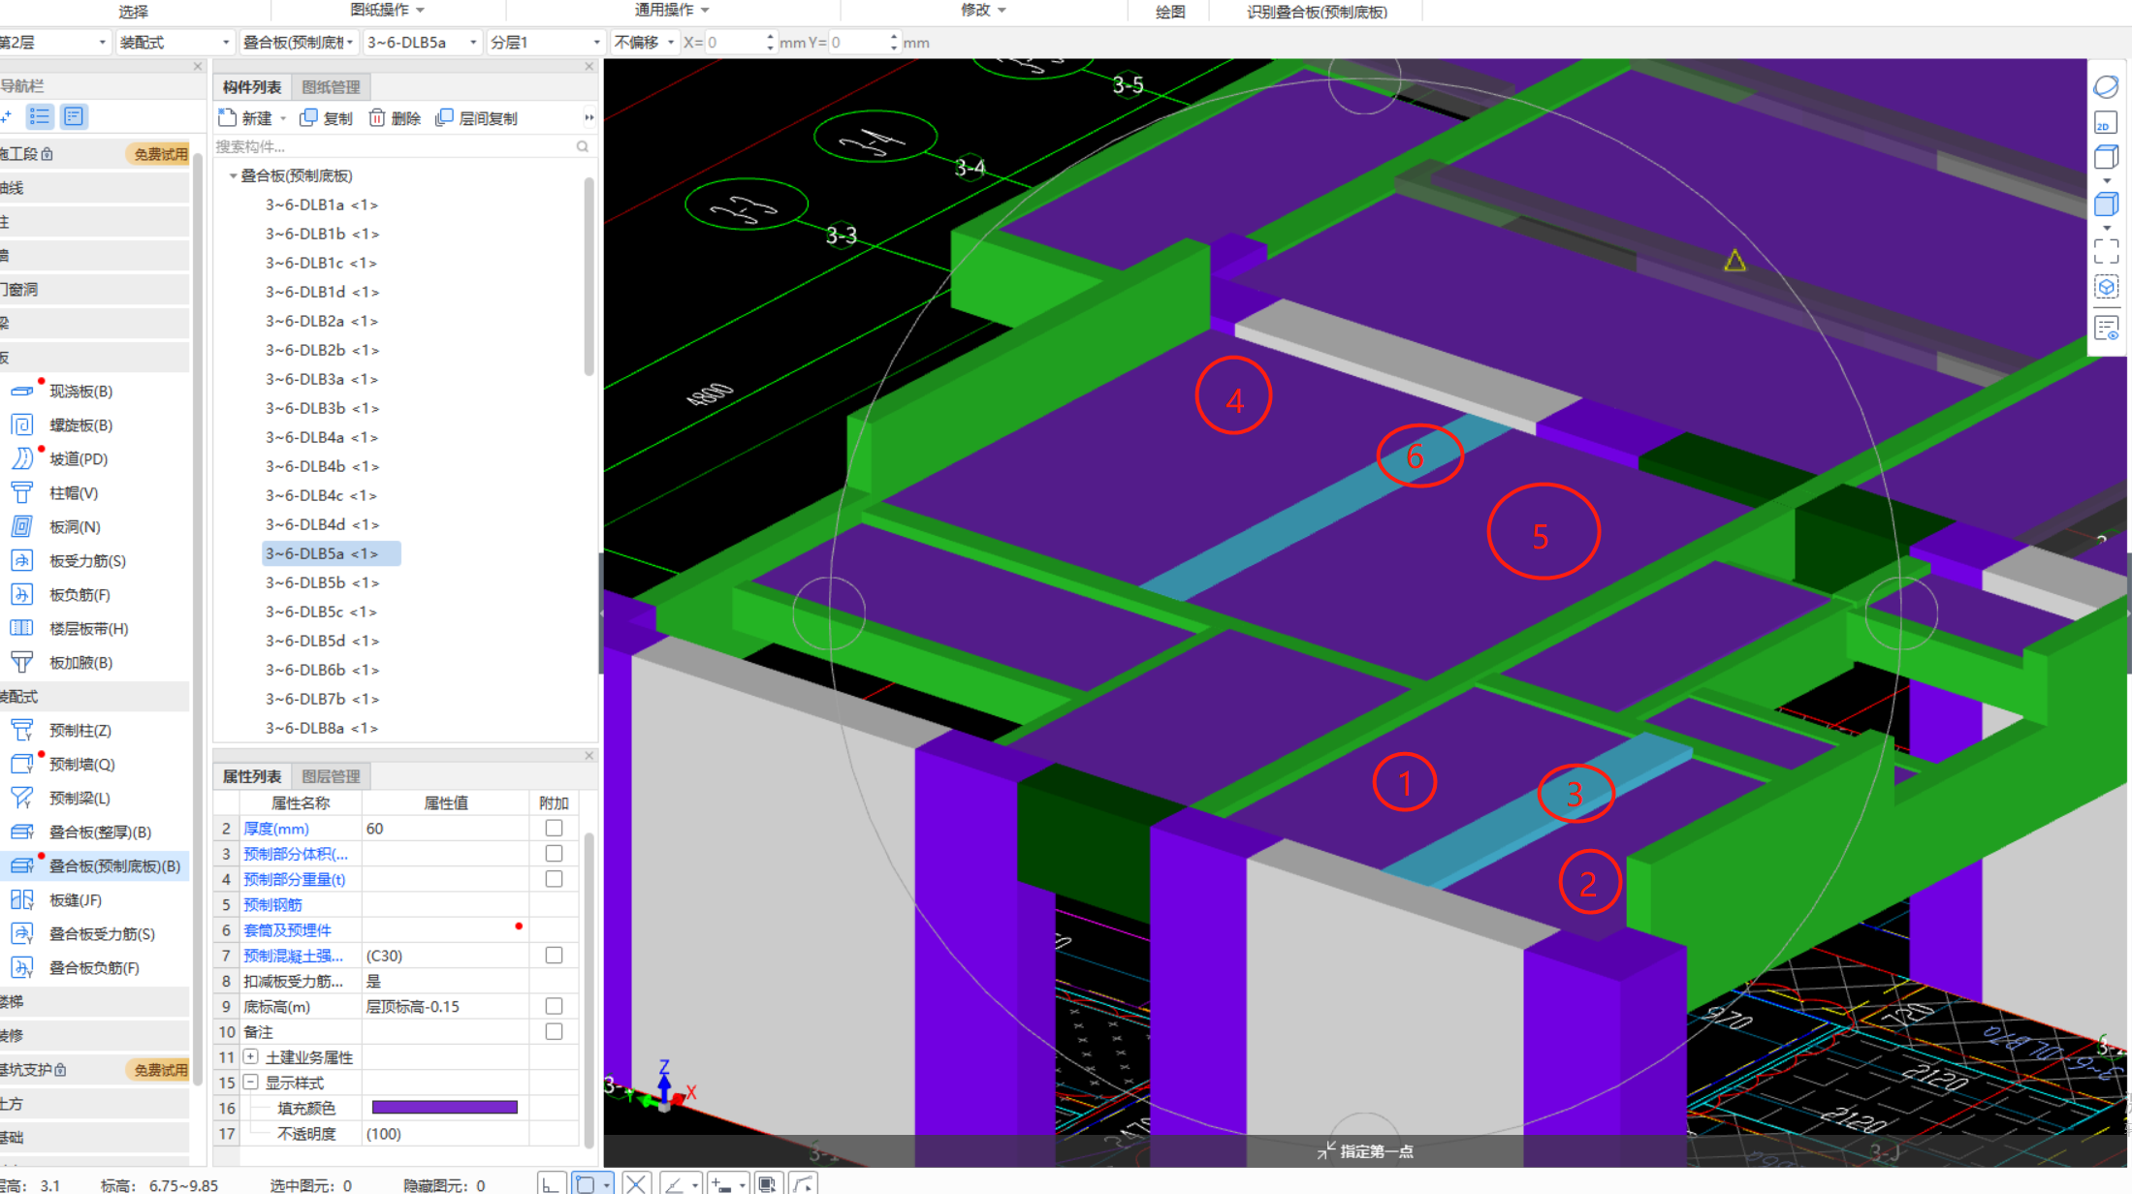
Task: Click the X offset input field
Action: pos(737,43)
